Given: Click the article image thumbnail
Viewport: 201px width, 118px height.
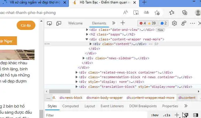Looking at the screenshot, I should 17,55.
